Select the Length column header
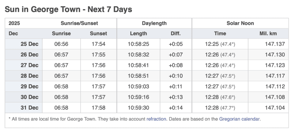Screen dimensions: 291x131 tap(138, 34)
